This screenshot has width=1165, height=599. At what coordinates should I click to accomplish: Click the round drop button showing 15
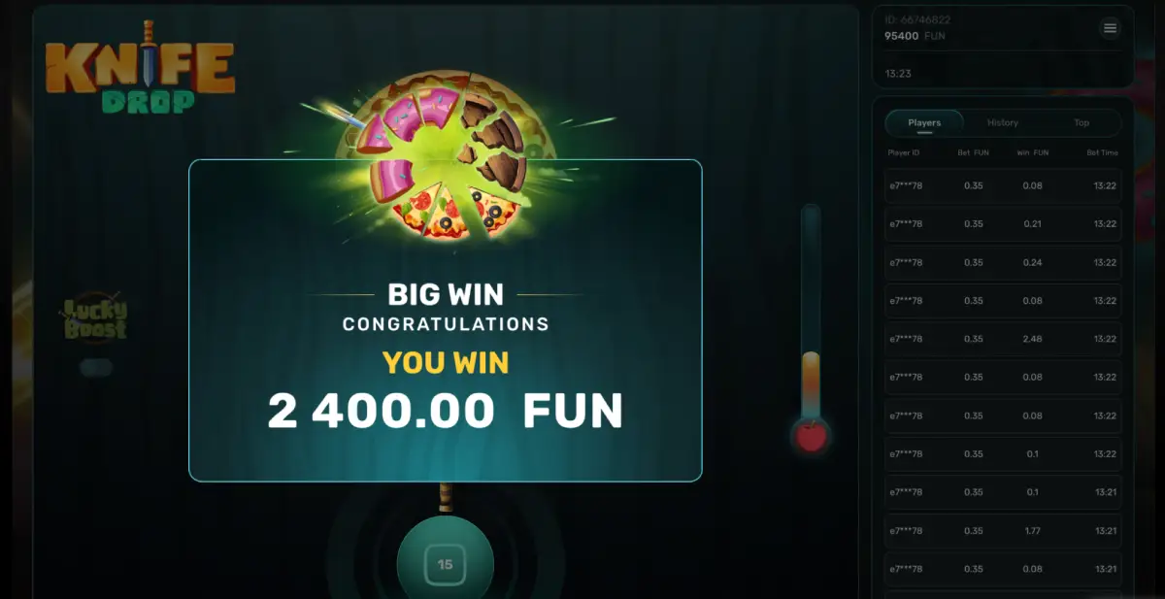446,563
